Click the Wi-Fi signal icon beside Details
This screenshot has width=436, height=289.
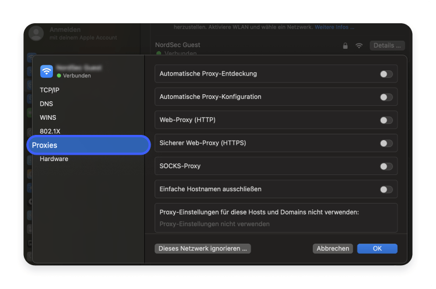[359, 45]
